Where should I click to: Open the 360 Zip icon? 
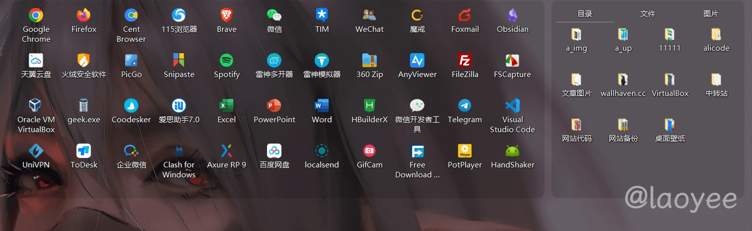(369, 61)
